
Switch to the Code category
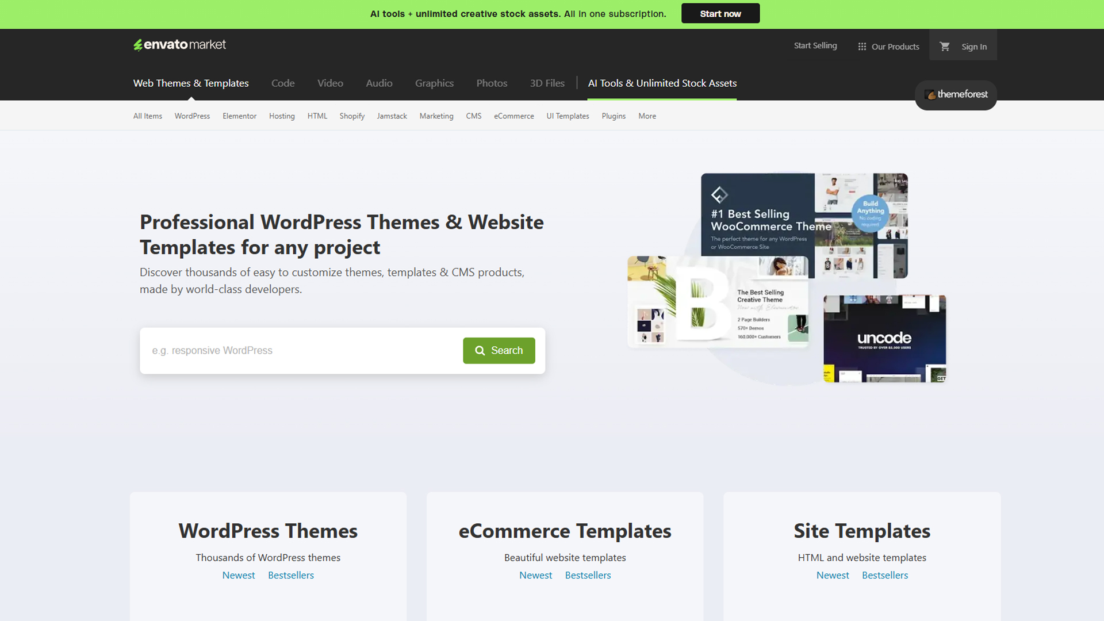pyautogui.click(x=283, y=83)
